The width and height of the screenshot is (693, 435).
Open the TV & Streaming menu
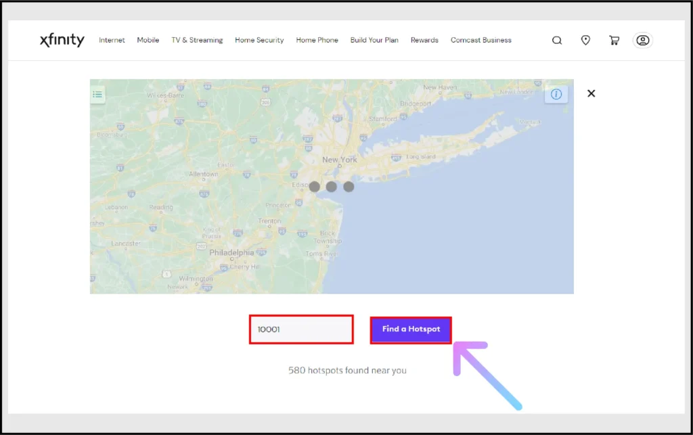coord(197,40)
